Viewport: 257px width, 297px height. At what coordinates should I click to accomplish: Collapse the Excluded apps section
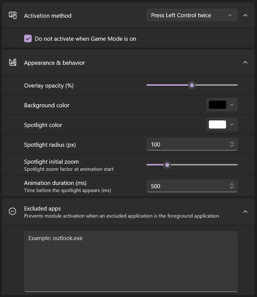245,211
